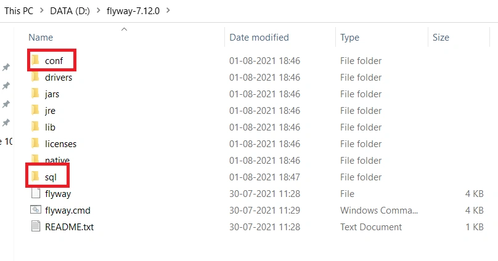This screenshot has width=498, height=261.
Task: Select the README.txt document icon
Action: [x=36, y=226]
